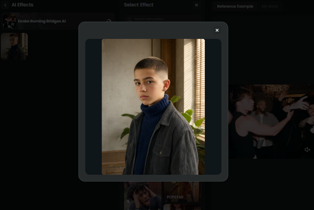Switch to the My Work tab

click(269, 6)
